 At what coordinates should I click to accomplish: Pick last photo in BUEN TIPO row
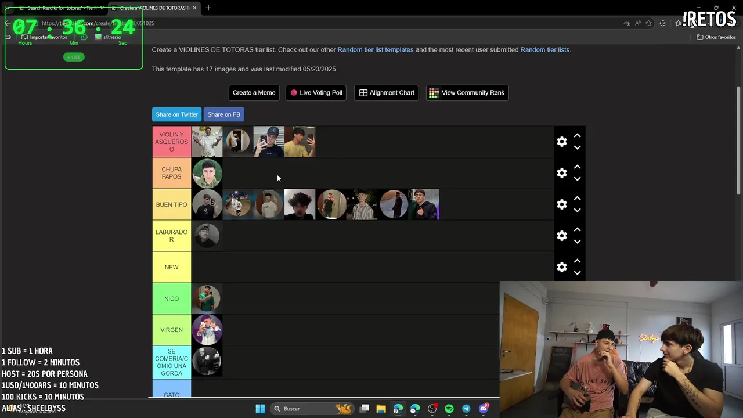[424, 204]
